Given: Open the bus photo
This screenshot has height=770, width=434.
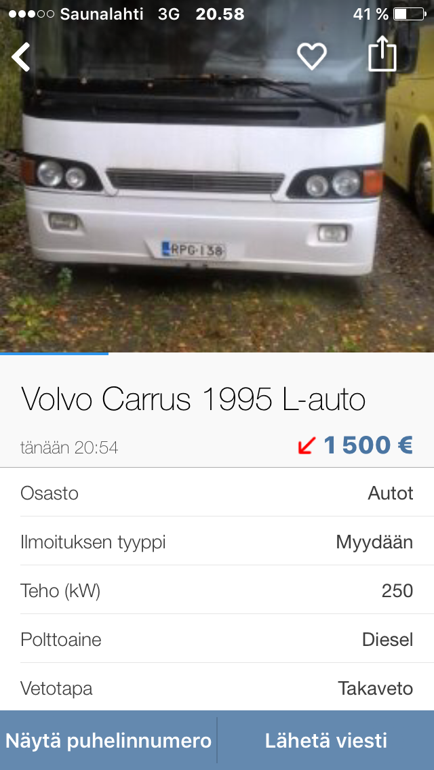Looking at the screenshot, I should pyautogui.click(x=217, y=176).
